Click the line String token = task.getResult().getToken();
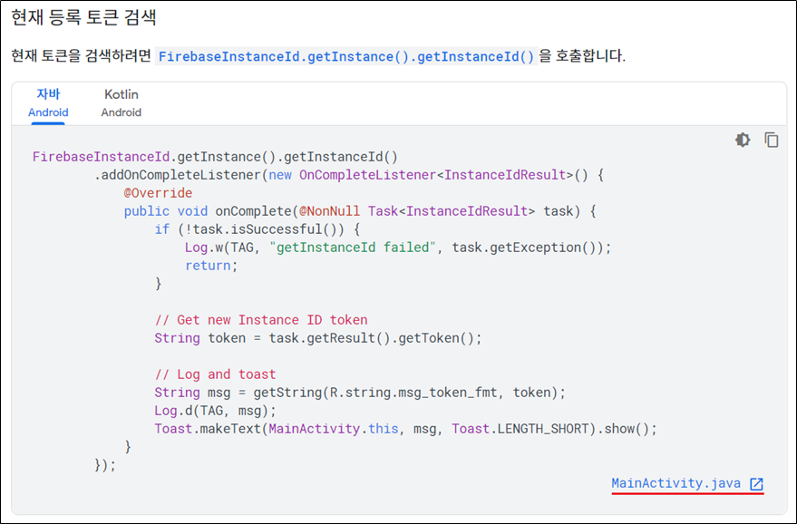The height and width of the screenshot is (524, 797). tap(318, 338)
